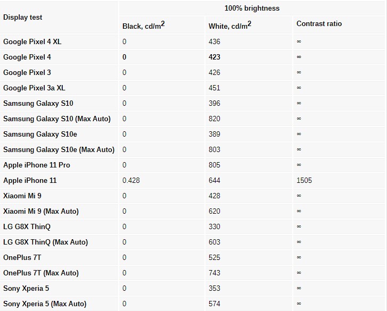The width and height of the screenshot is (387, 311).
Task: Select the OnePlus 7T (Max Auto) label
Action: coord(41,273)
